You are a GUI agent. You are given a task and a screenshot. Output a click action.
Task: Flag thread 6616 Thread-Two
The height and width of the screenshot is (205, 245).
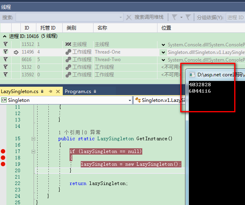(x=6, y=60)
